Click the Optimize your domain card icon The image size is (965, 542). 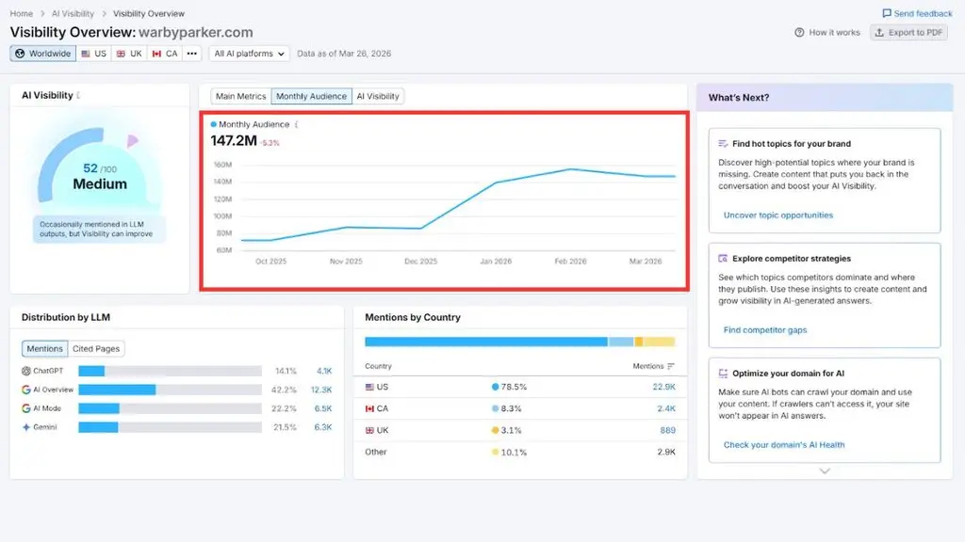723,374
